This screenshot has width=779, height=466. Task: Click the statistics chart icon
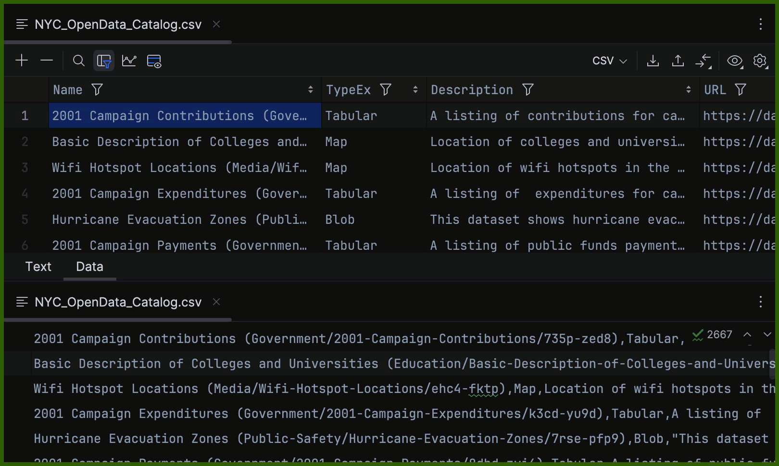[x=129, y=61]
